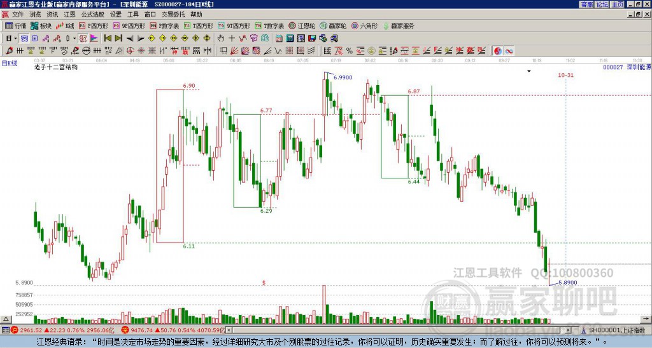Switch to K线 candlestick chart
Screen dimensions: 652x348
65,25
